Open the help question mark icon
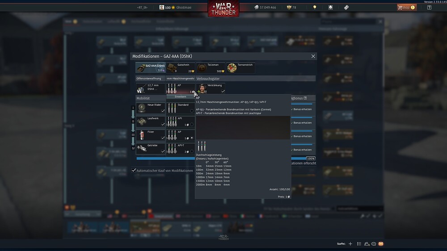The height and width of the screenshot is (251, 447). (x=429, y=8)
